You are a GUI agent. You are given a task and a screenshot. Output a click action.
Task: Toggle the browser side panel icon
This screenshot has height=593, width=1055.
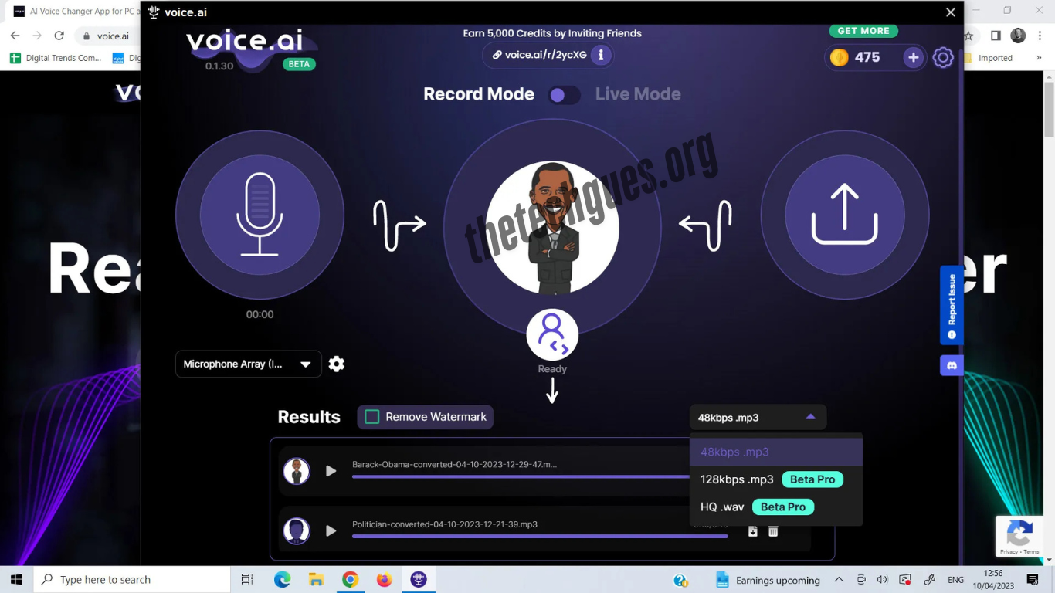(x=996, y=36)
